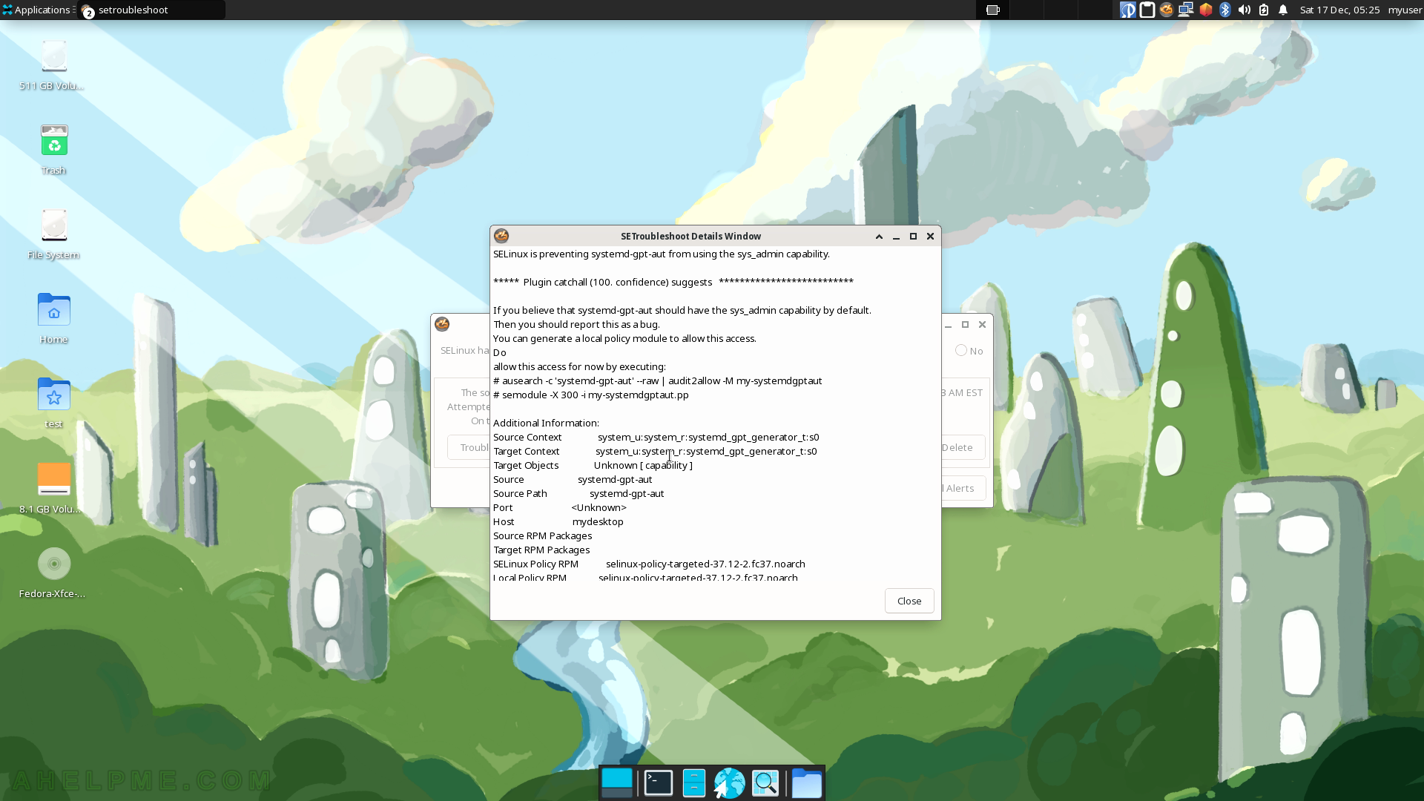Maximize the background SELinux alert window
Viewport: 1424px width, 801px height.
965,325
